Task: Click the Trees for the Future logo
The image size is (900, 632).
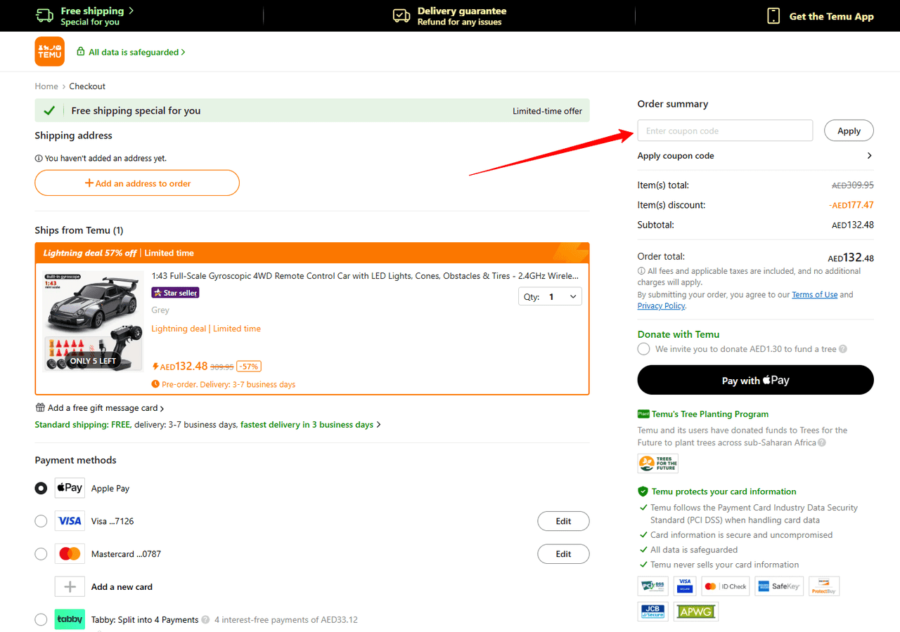Action: coord(658,463)
